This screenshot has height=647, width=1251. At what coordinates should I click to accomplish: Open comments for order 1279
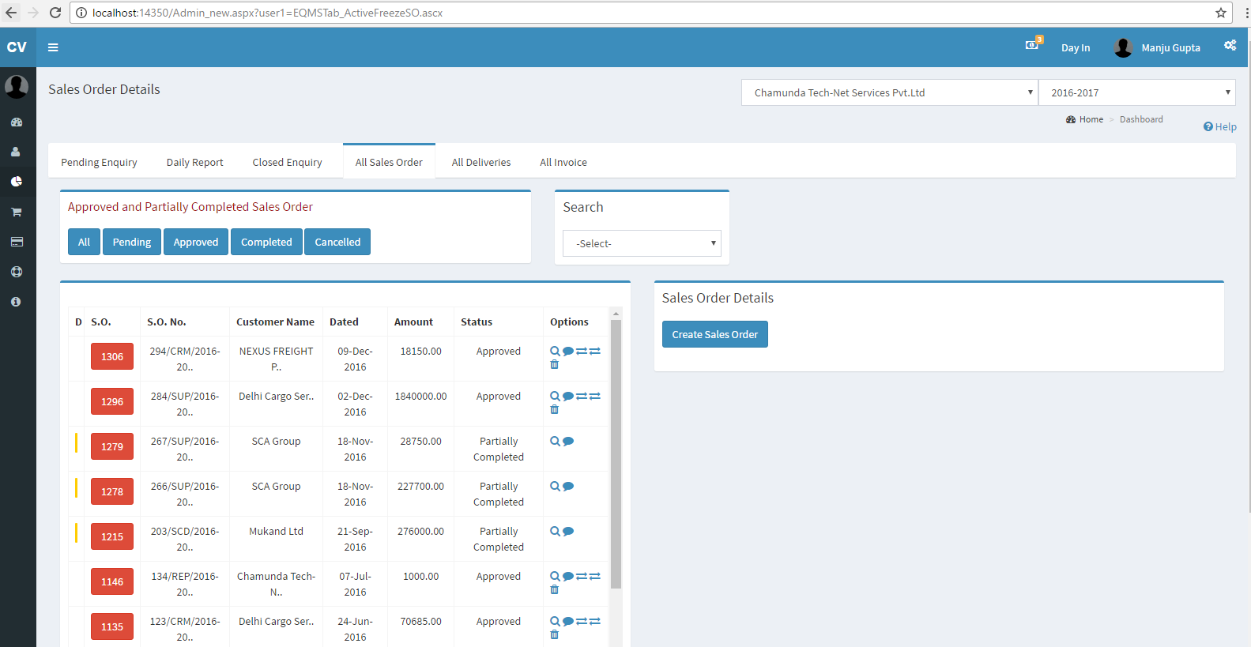(568, 441)
